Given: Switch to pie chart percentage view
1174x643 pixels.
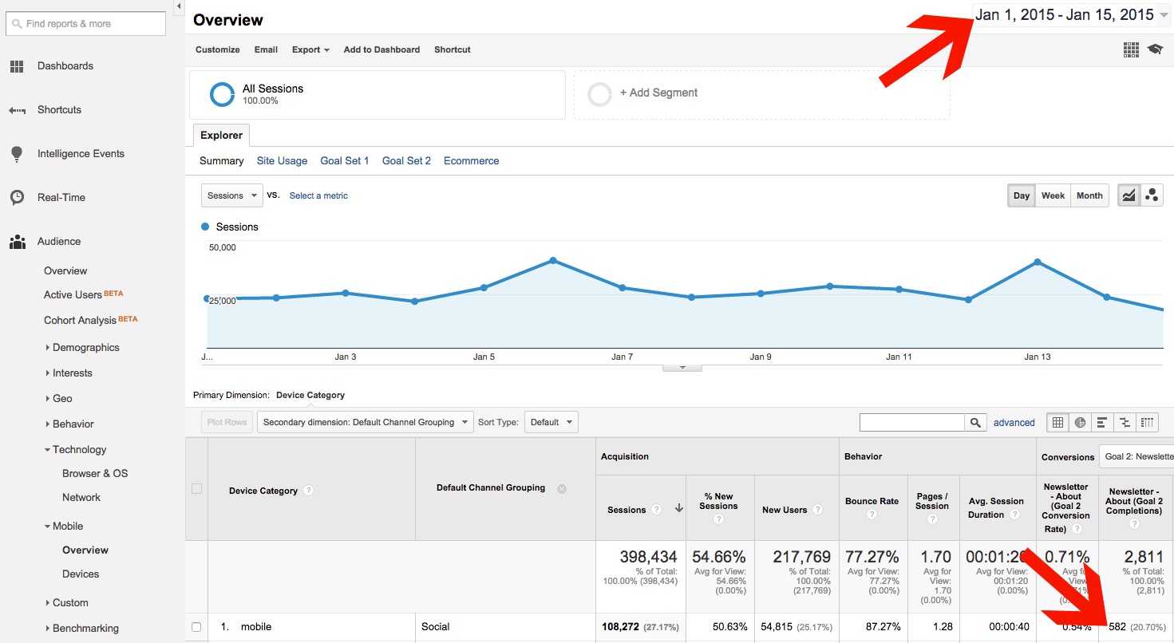Looking at the screenshot, I should pyautogui.click(x=1080, y=422).
